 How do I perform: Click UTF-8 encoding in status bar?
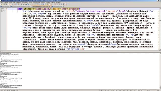[x=148, y=90]
